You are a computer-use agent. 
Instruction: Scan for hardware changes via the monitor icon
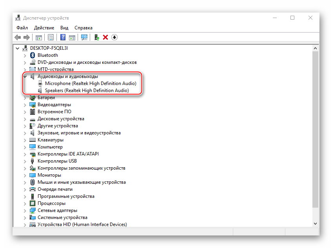(84, 37)
